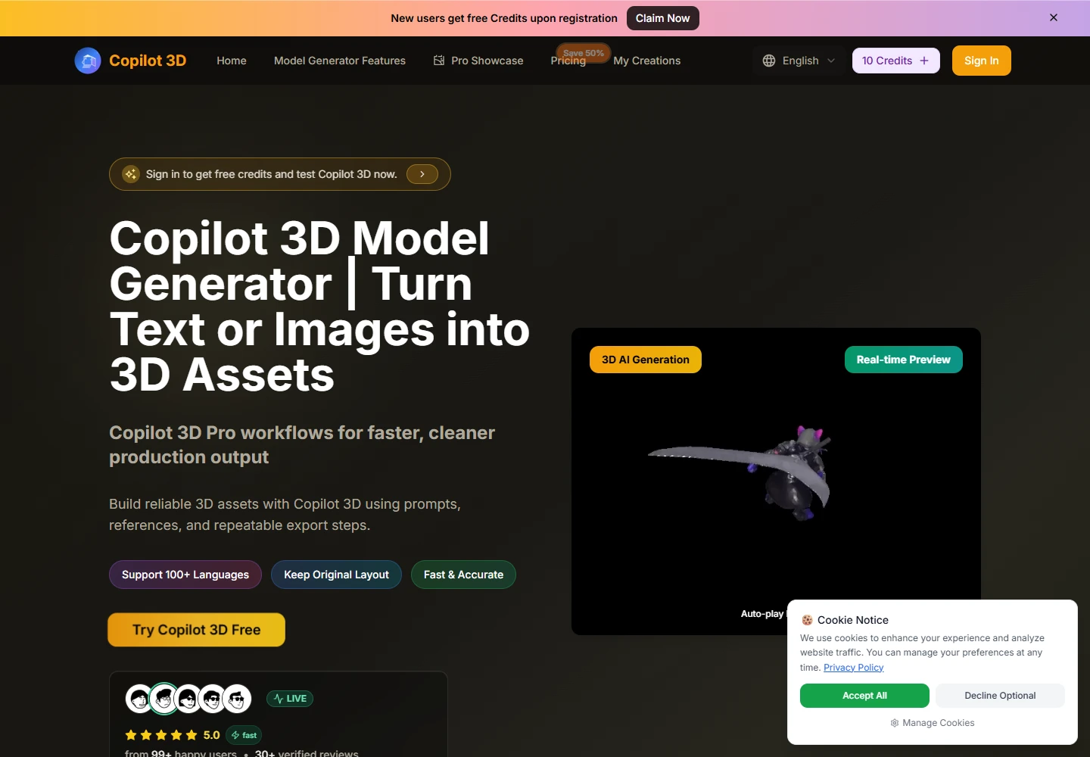
Task: Click the LIVE pulse badge
Action: tap(290, 699)
